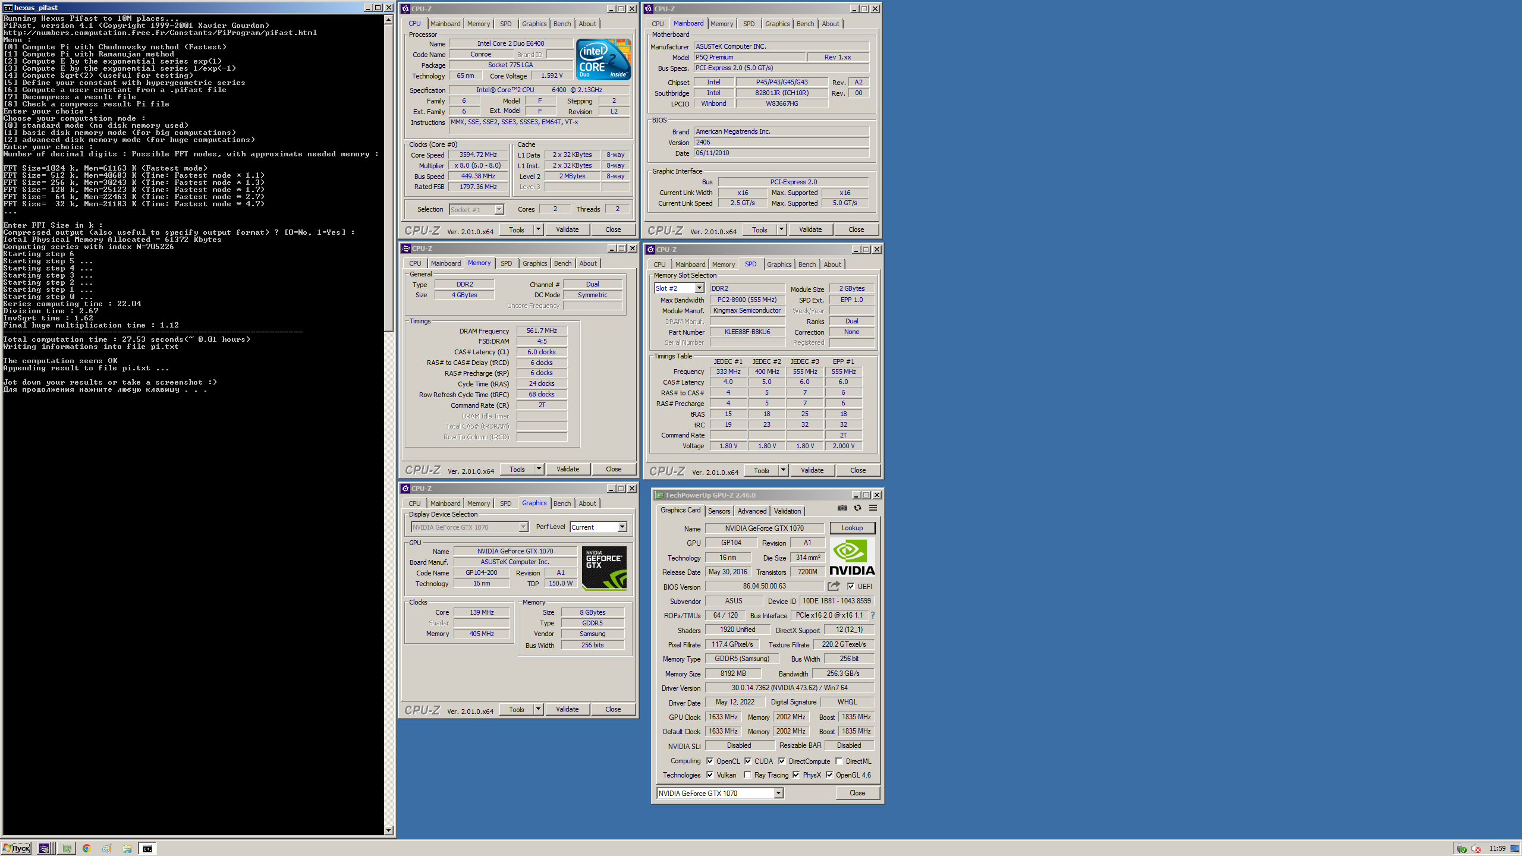Click the GeForce GTX logo in CPU-Z Graphics
Viewport: 1522px width, 856px height.
pyautogui.click(x=604, y=568)
